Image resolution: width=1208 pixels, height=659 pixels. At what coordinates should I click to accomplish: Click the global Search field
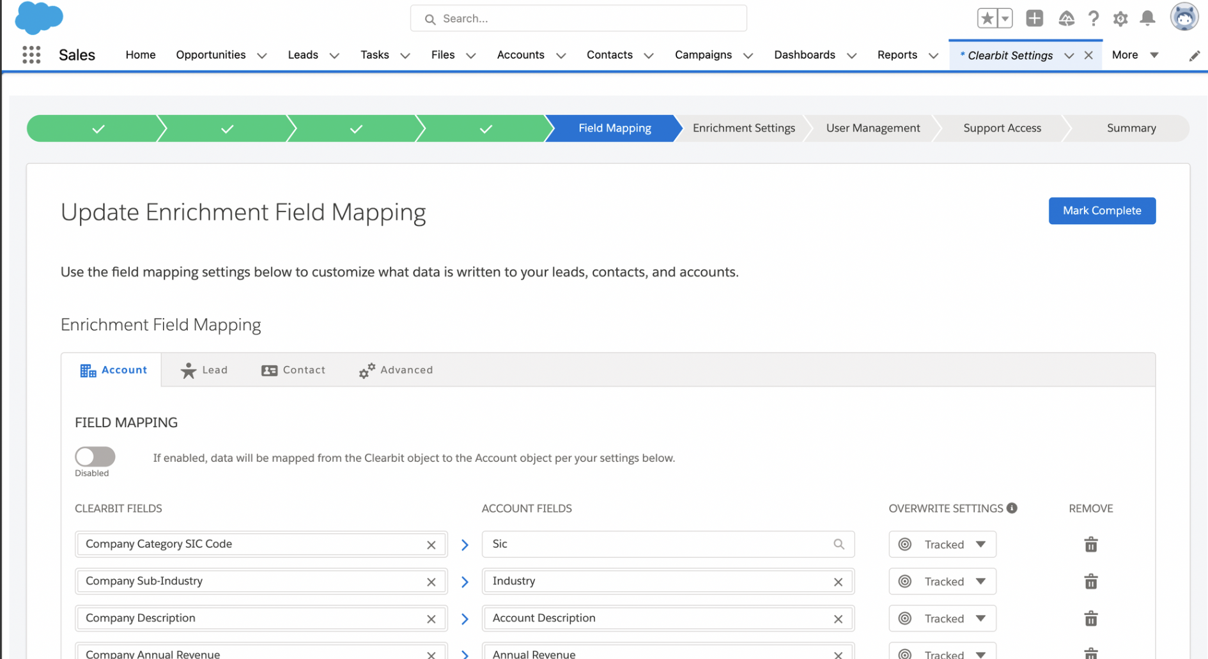578,19
